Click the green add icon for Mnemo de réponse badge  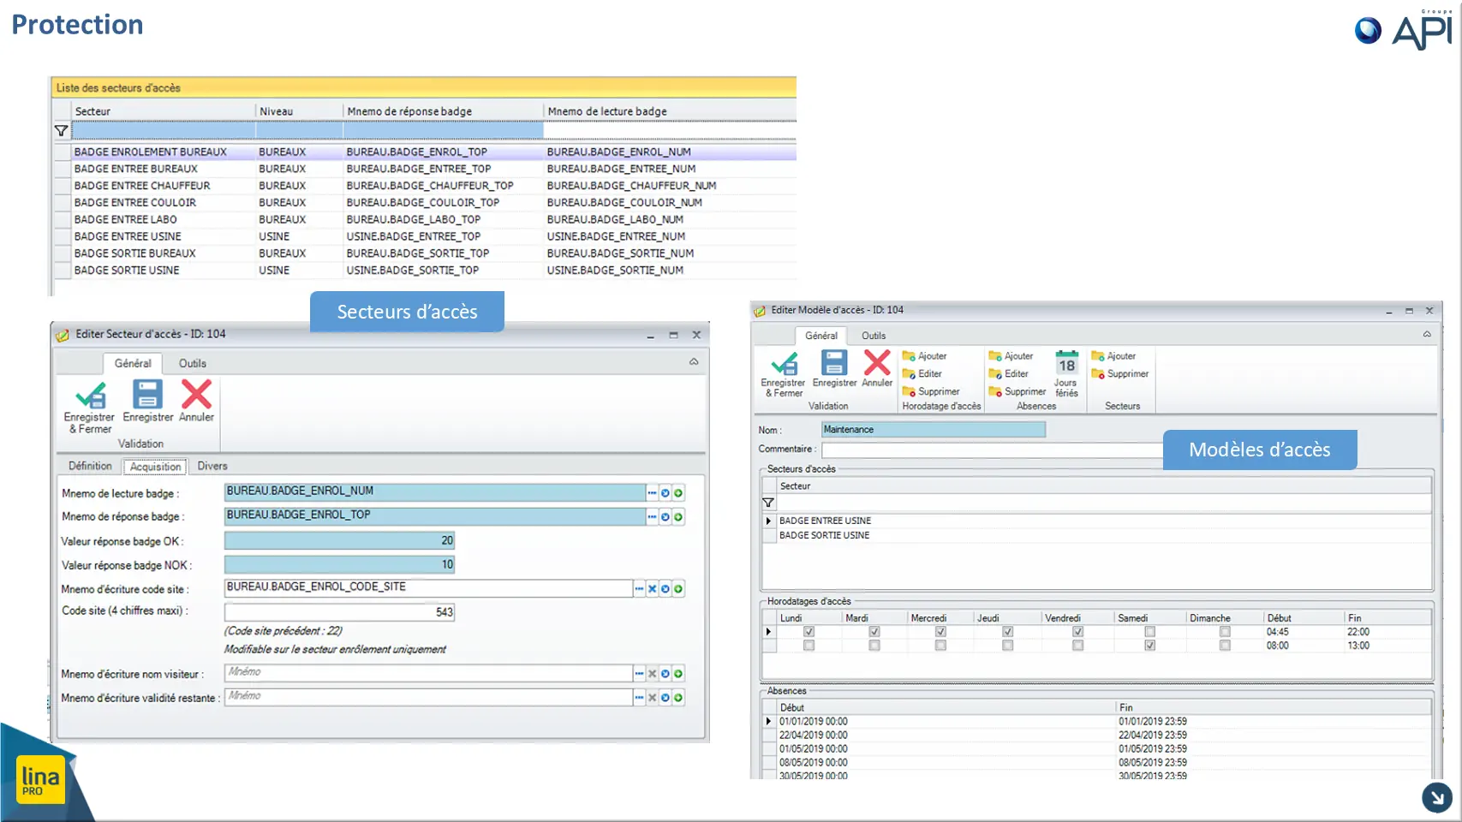click(678, 517)
